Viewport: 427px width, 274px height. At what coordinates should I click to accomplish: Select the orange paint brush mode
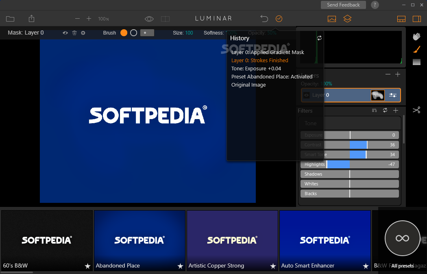pos(124,33)
